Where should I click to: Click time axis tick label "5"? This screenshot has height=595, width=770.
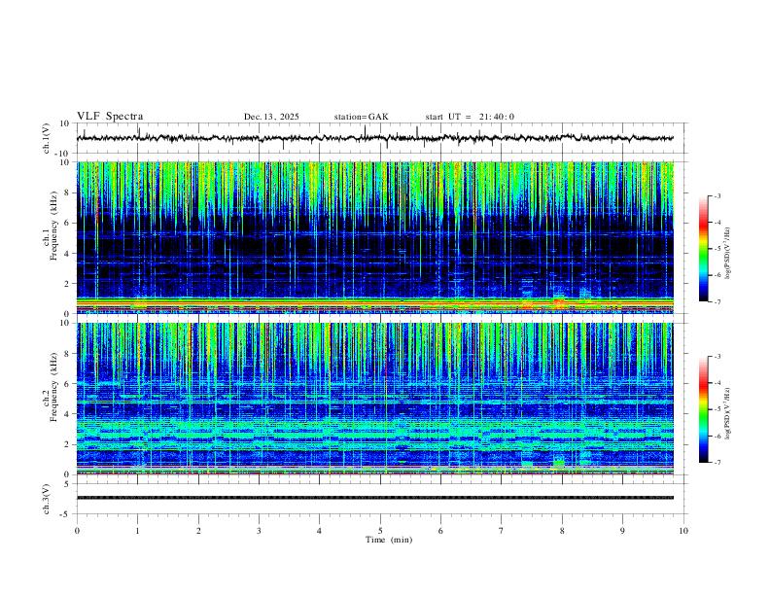(380, 531)
